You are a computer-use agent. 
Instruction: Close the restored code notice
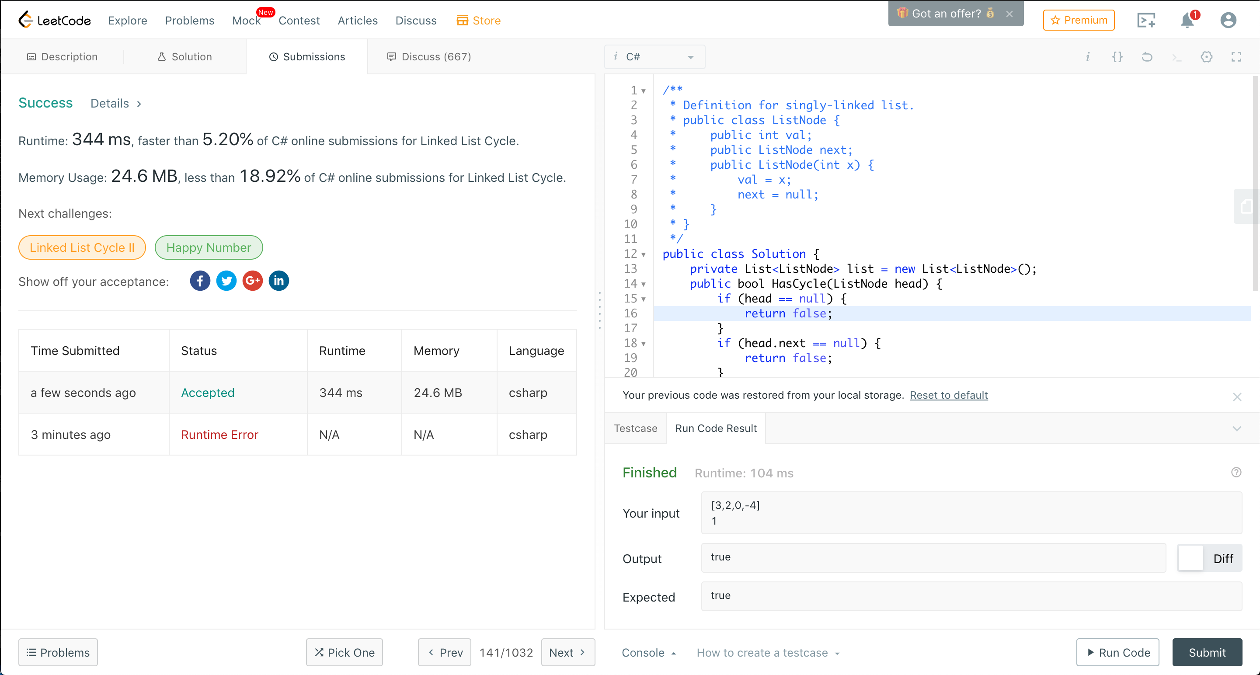[1237, 397]
